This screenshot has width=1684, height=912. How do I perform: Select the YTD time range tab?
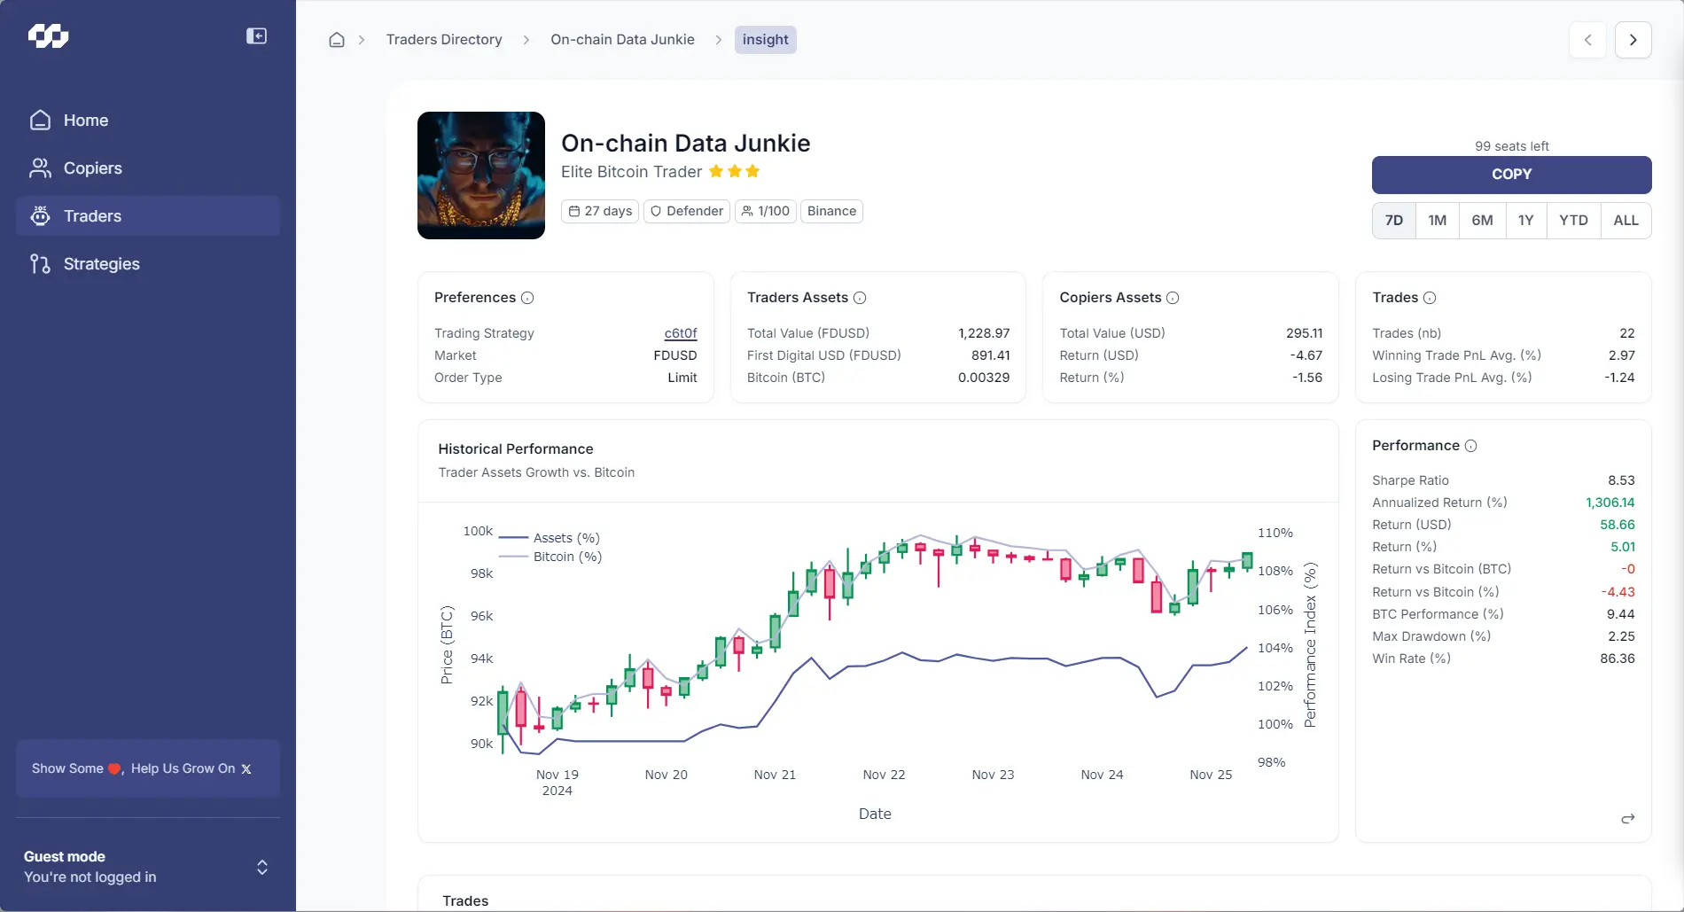(x=1573, y=220)
